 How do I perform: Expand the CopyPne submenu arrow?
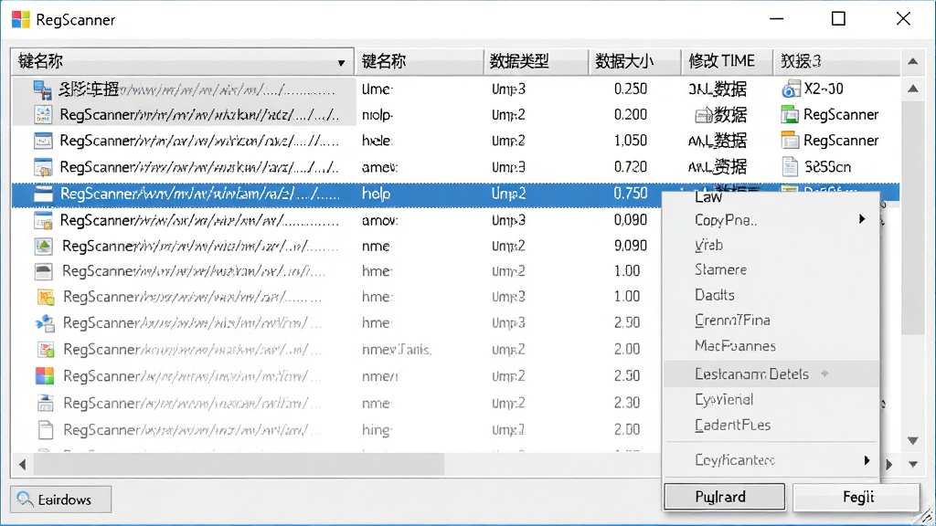862,219
